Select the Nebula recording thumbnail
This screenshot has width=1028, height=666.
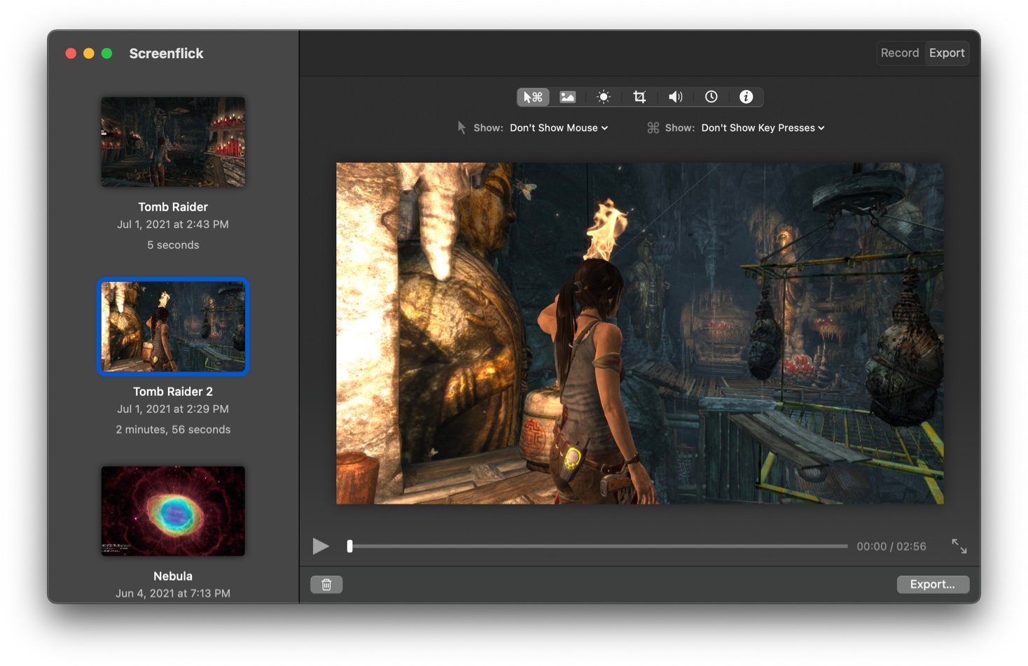(x=173, y=511)
